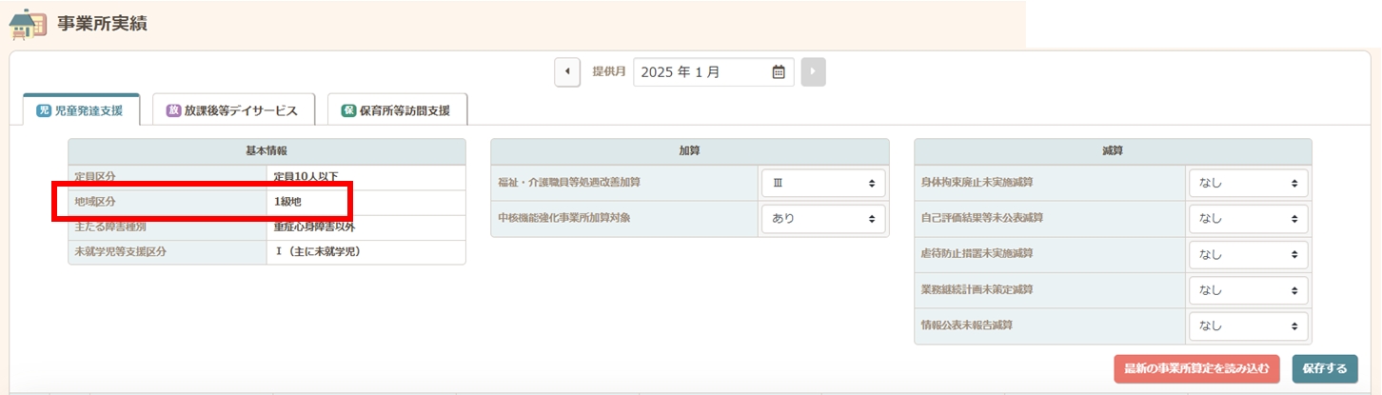
Task: Open 業務継続計画未策定減算 dropdown
Action: coord(1248,290)
